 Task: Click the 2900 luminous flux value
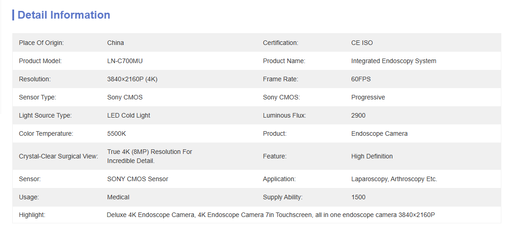click(x=358, y=115)
